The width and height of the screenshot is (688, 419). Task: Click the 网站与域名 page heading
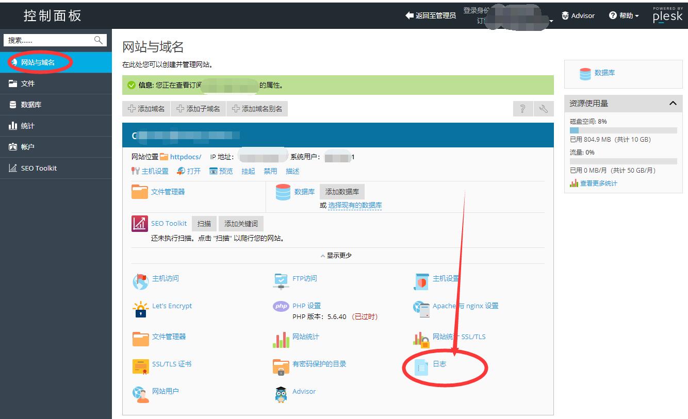(x=153, y=47)
